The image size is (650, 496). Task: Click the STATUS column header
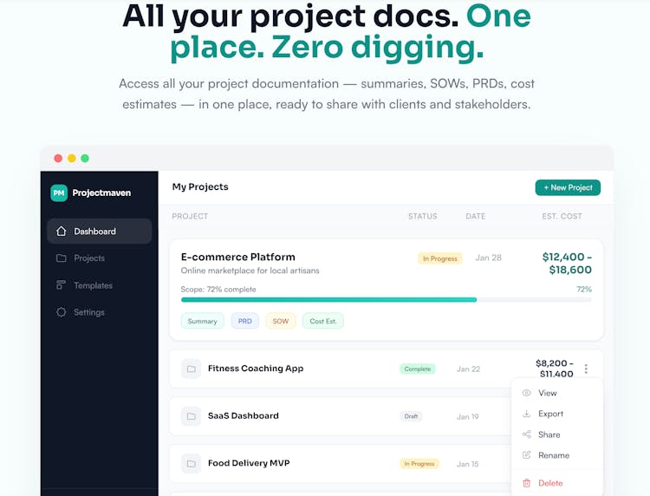422,216
